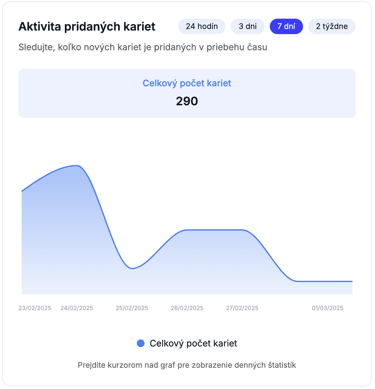The width and height of the screenshot is (375, 389).
Task: Click the chart's highest peak near 24/02/2025
Action: (x=77, y=166)
